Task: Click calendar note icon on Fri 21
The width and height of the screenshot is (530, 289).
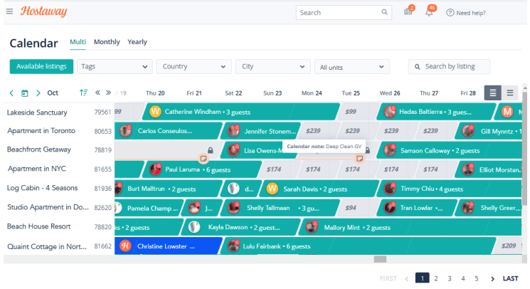Action: click(203, 158)
